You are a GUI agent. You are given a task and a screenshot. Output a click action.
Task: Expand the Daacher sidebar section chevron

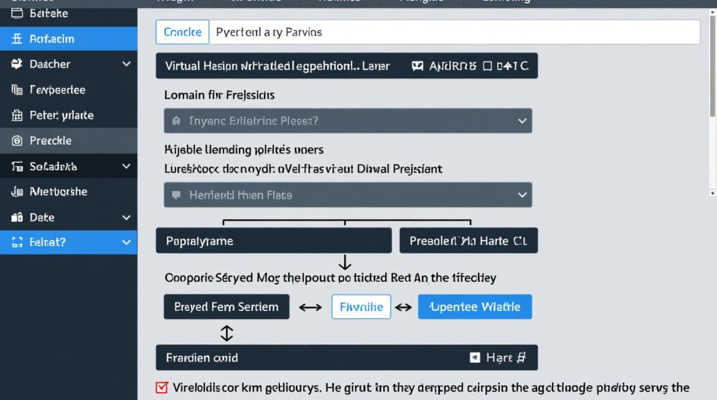coord(126,64)
